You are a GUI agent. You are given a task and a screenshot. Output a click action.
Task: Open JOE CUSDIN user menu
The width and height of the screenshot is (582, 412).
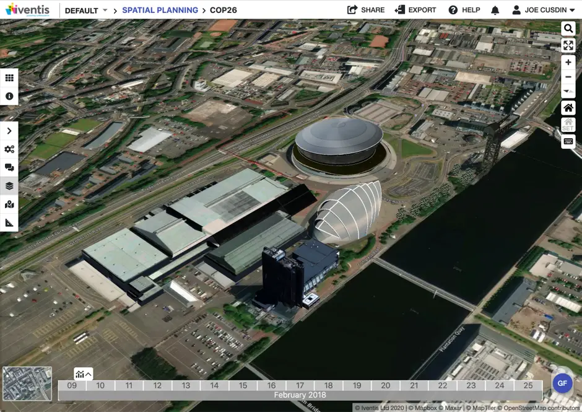[544, 10]
